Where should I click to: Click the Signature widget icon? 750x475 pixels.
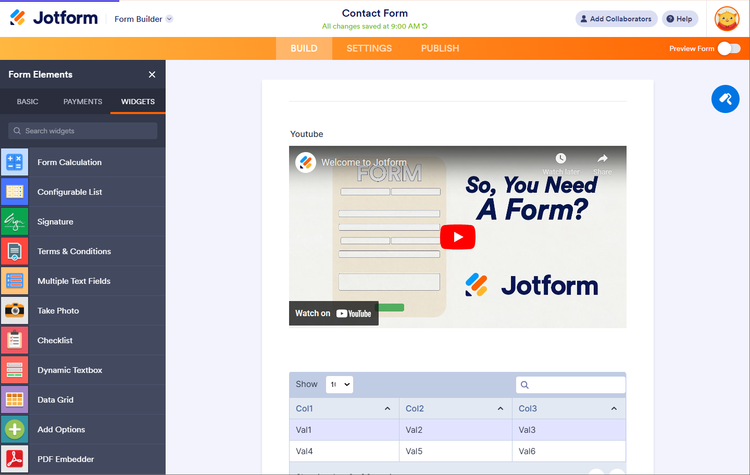coord(15,221)
